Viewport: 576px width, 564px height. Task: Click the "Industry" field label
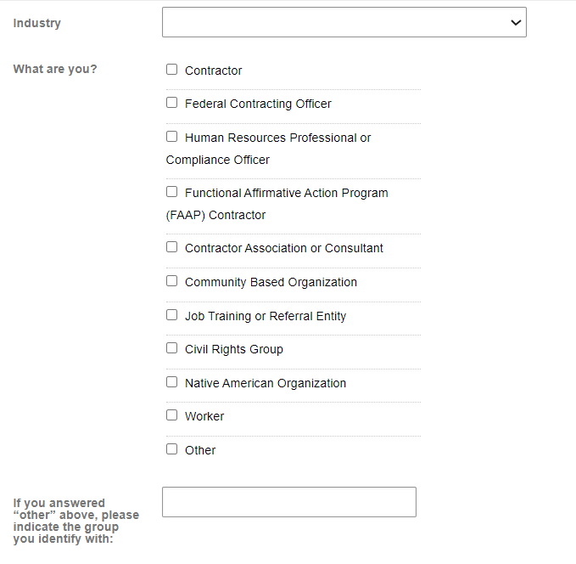click(37, 23)
